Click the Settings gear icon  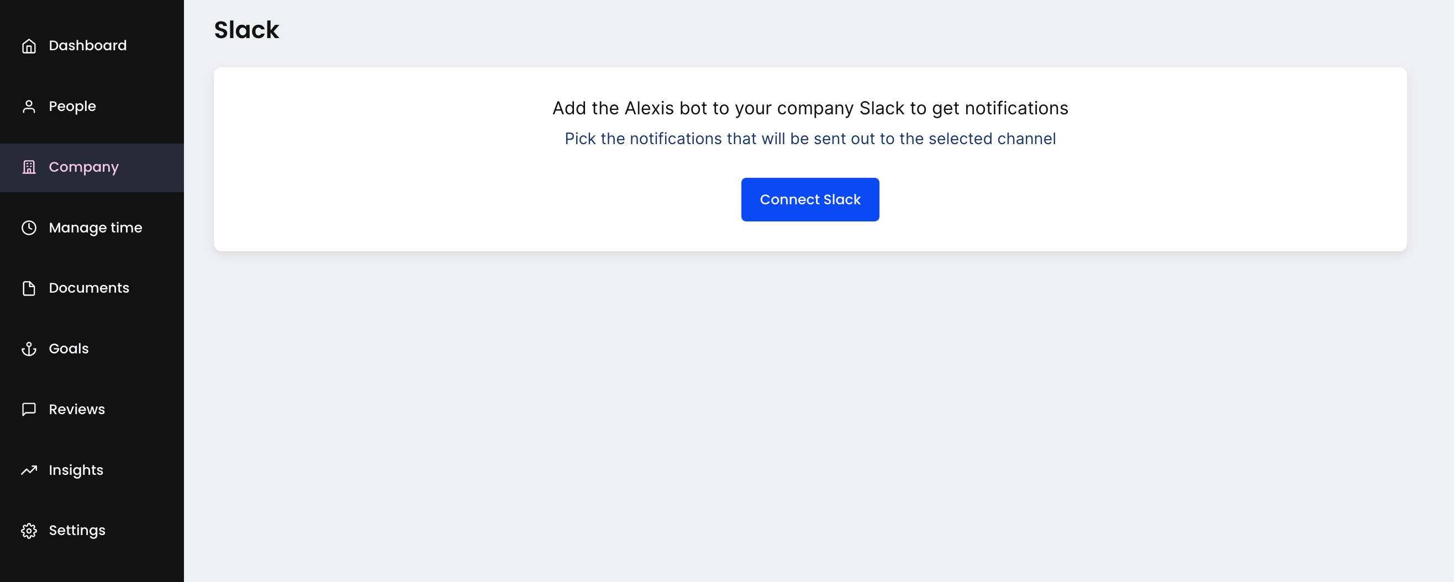coord(29,531)
